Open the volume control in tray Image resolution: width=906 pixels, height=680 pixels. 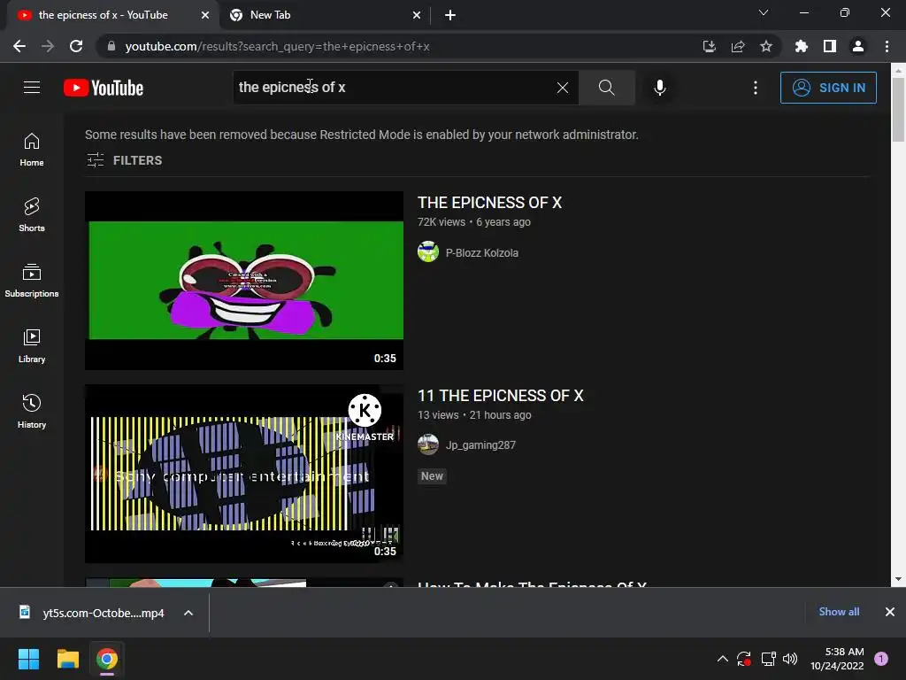coord(790,659)
